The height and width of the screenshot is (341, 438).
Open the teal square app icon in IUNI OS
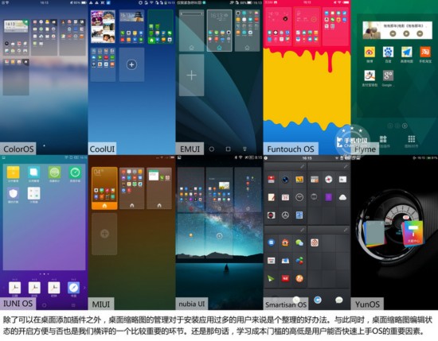click(x=33, y=172)
